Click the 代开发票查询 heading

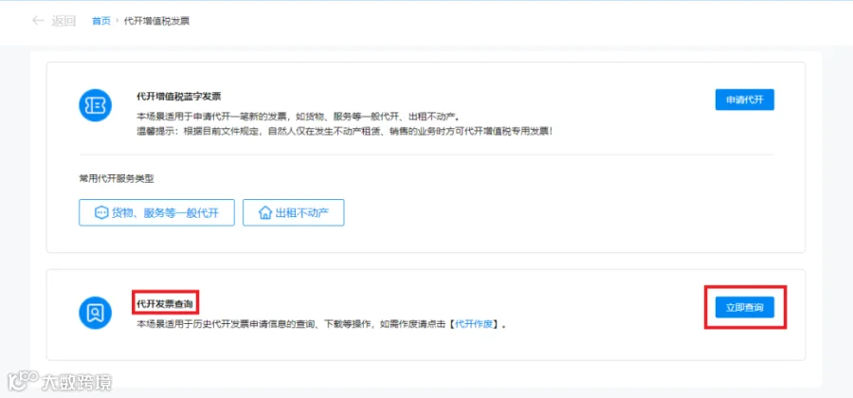coord(164,303)
